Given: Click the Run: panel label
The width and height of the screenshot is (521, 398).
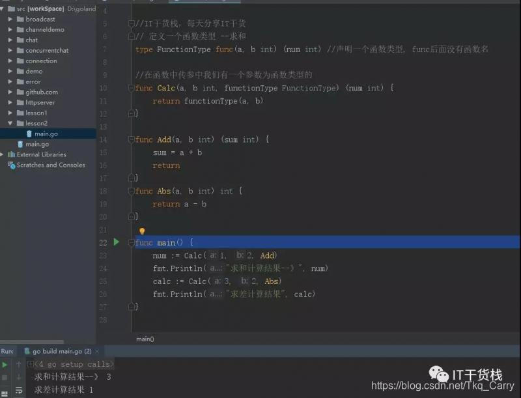Looking at the screenshot, I should [x=7, y=351].
